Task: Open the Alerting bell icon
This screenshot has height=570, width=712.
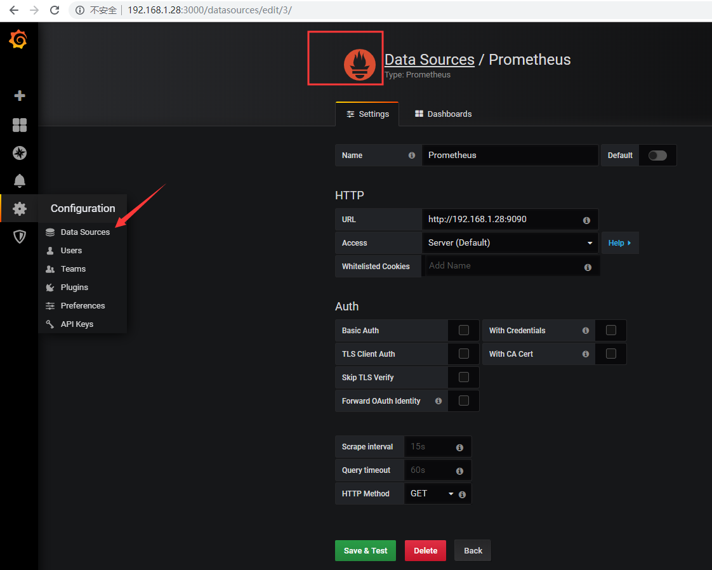Action: point(20,181)
